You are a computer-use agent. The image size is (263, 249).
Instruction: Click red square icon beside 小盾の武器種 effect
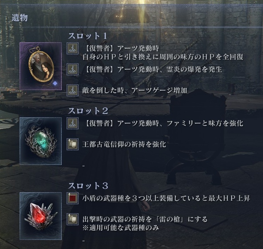pos(73,198)
